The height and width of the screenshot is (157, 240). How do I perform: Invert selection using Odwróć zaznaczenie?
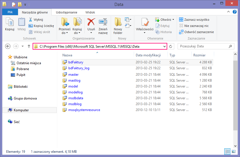(196, 32)
